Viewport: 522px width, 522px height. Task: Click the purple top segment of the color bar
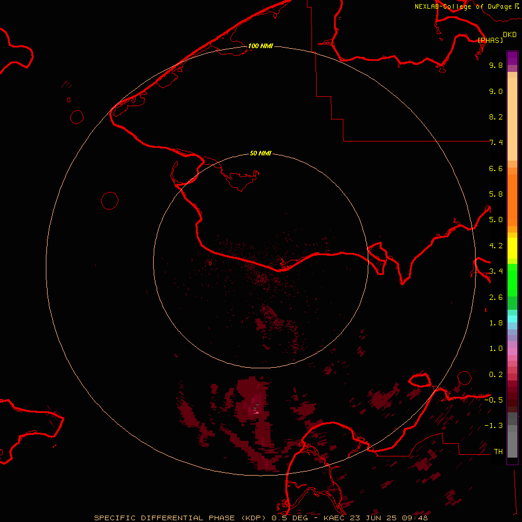(x=512, y=58)
